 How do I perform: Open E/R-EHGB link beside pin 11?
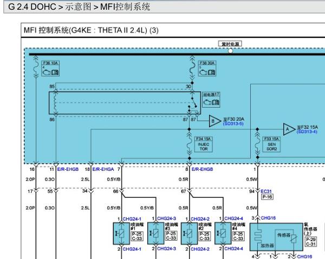[68, 169]
